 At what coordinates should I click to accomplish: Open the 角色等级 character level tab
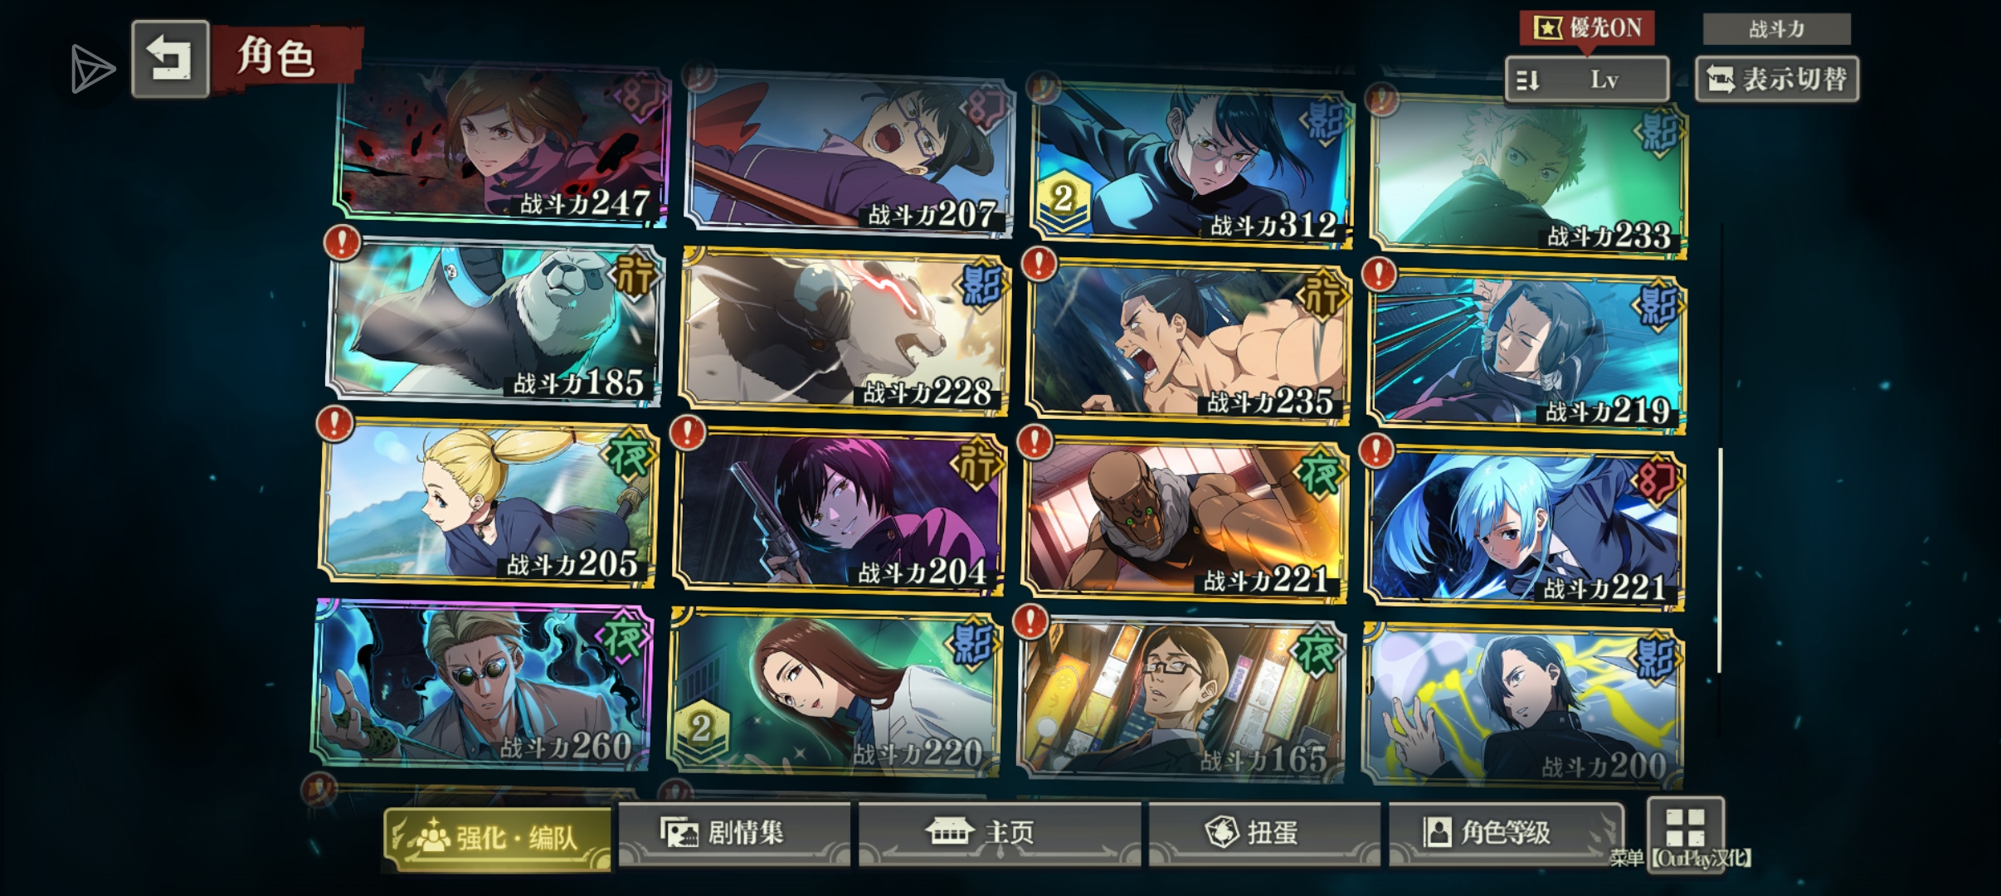click(x=1506, y=833)
